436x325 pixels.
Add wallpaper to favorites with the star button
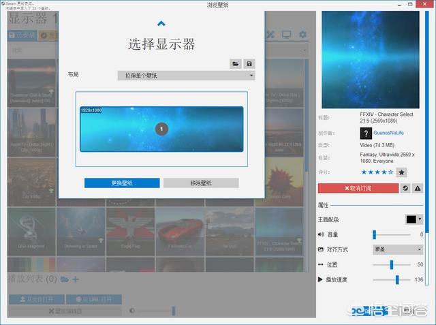401,172
